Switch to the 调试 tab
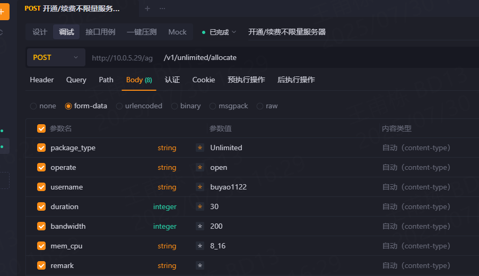Screen dimensions: 479x276 coord(66,32)
